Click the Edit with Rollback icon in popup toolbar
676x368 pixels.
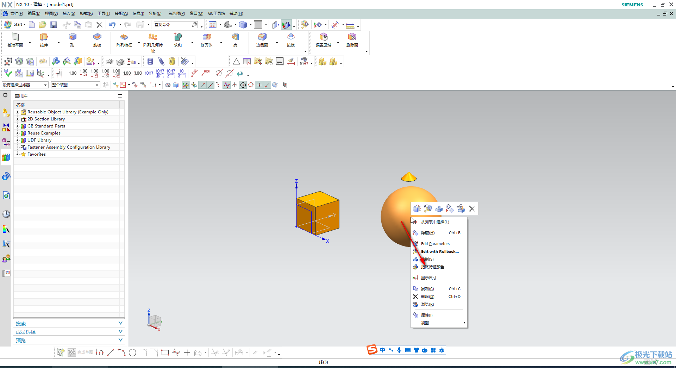[x=428, y=209]
